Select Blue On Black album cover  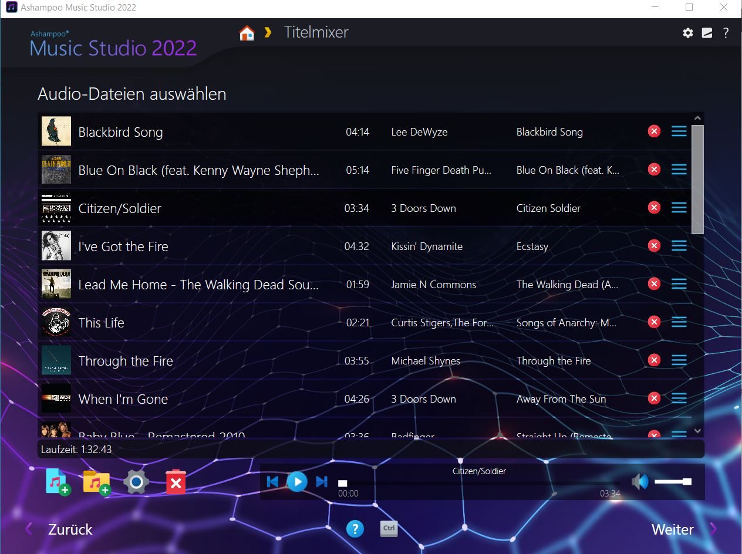click(x=56, y=170)
